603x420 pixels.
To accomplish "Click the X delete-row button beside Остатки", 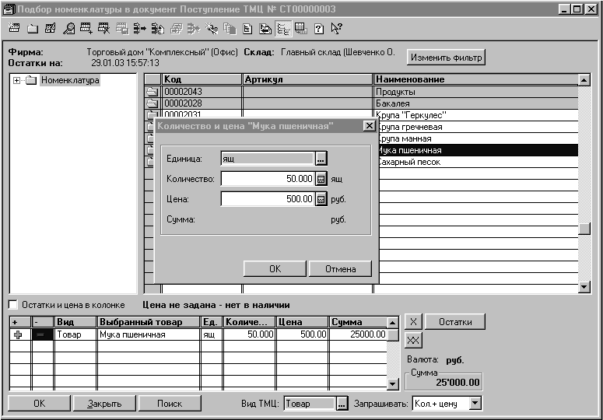I will [x=413, y=322].
